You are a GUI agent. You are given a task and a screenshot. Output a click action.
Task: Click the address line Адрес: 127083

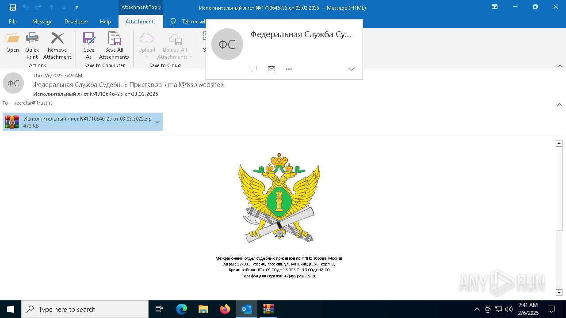(279, 264)
